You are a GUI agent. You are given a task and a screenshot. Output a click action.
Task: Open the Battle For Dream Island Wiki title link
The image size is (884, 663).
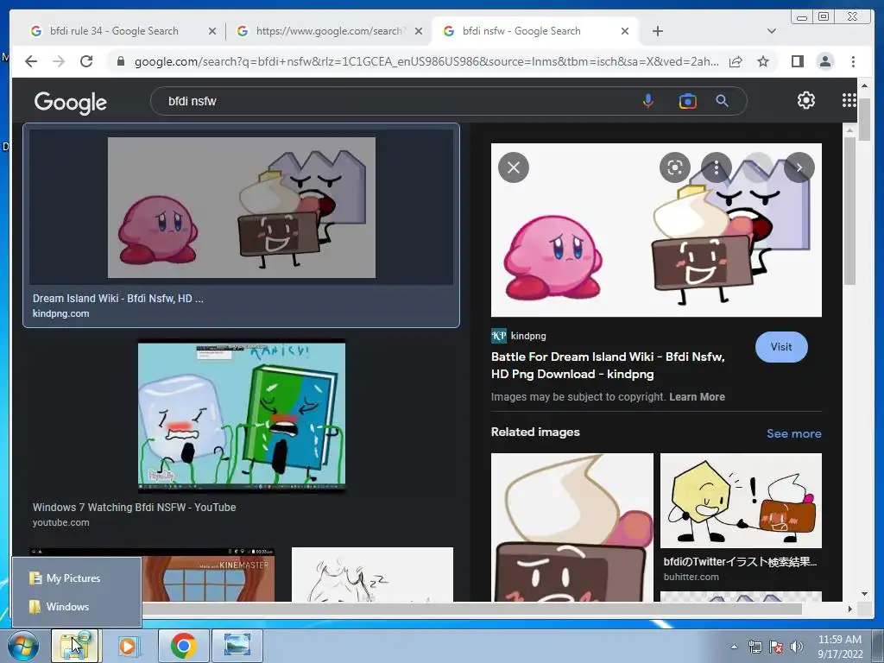[x=608, y=365]
